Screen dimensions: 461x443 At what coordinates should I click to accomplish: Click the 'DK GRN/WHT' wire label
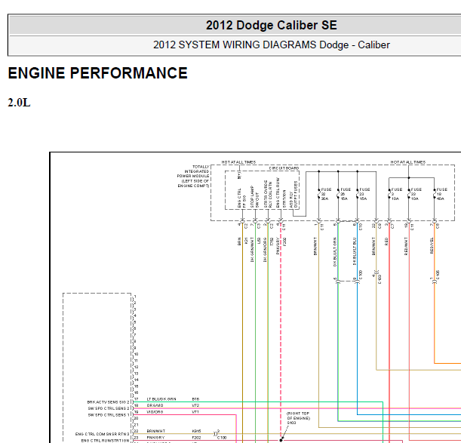pyautogui.click(x=252, y=250)
